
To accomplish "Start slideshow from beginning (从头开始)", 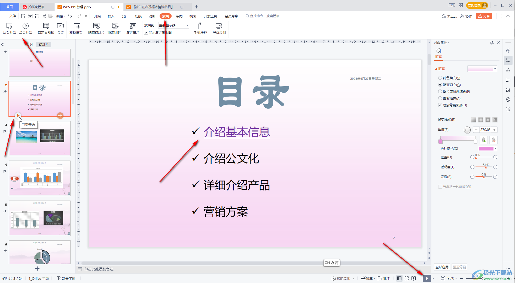I will pos(10,29).
